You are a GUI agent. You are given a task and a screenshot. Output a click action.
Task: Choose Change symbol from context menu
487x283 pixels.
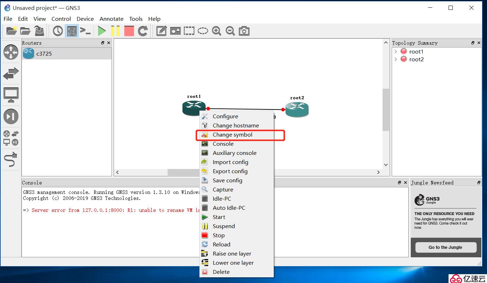click(237, 134)
